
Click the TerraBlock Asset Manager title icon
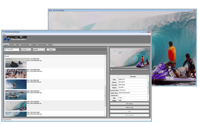point(4,32)
